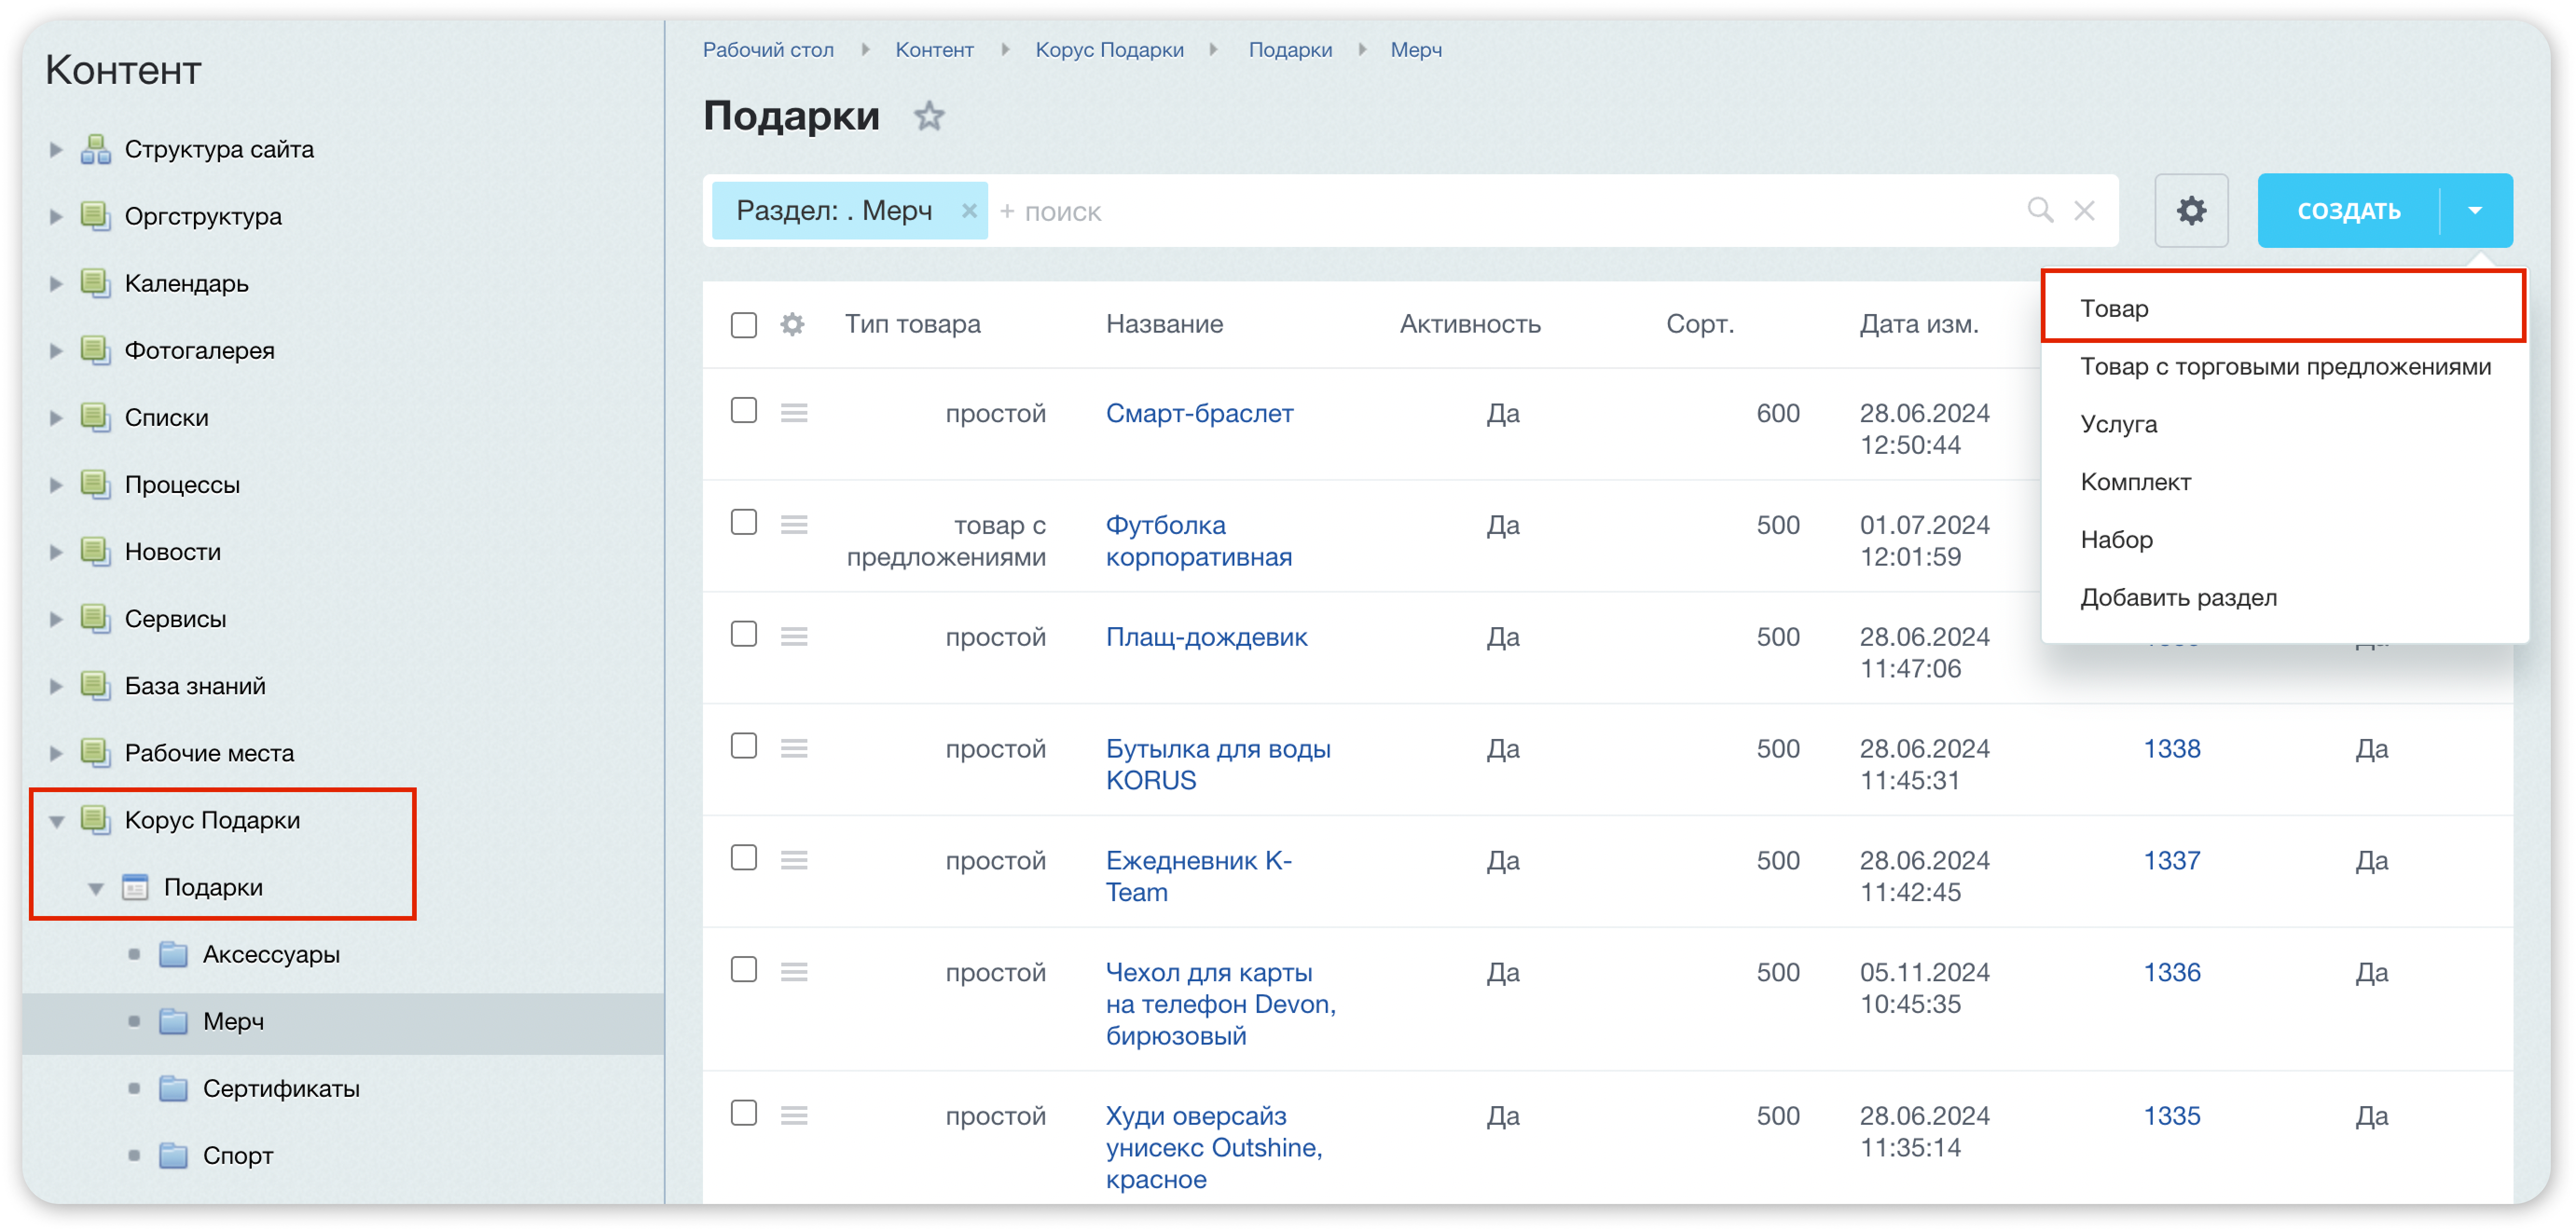Click the Аксессуары folder icon
Viewport: 2576px width, 1231px height.
coord(174,954)
